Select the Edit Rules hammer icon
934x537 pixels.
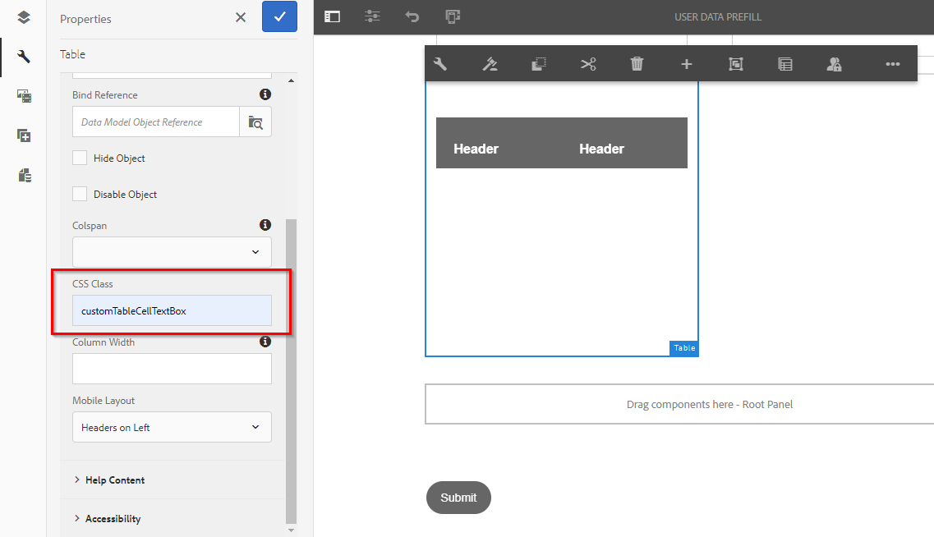490,63
